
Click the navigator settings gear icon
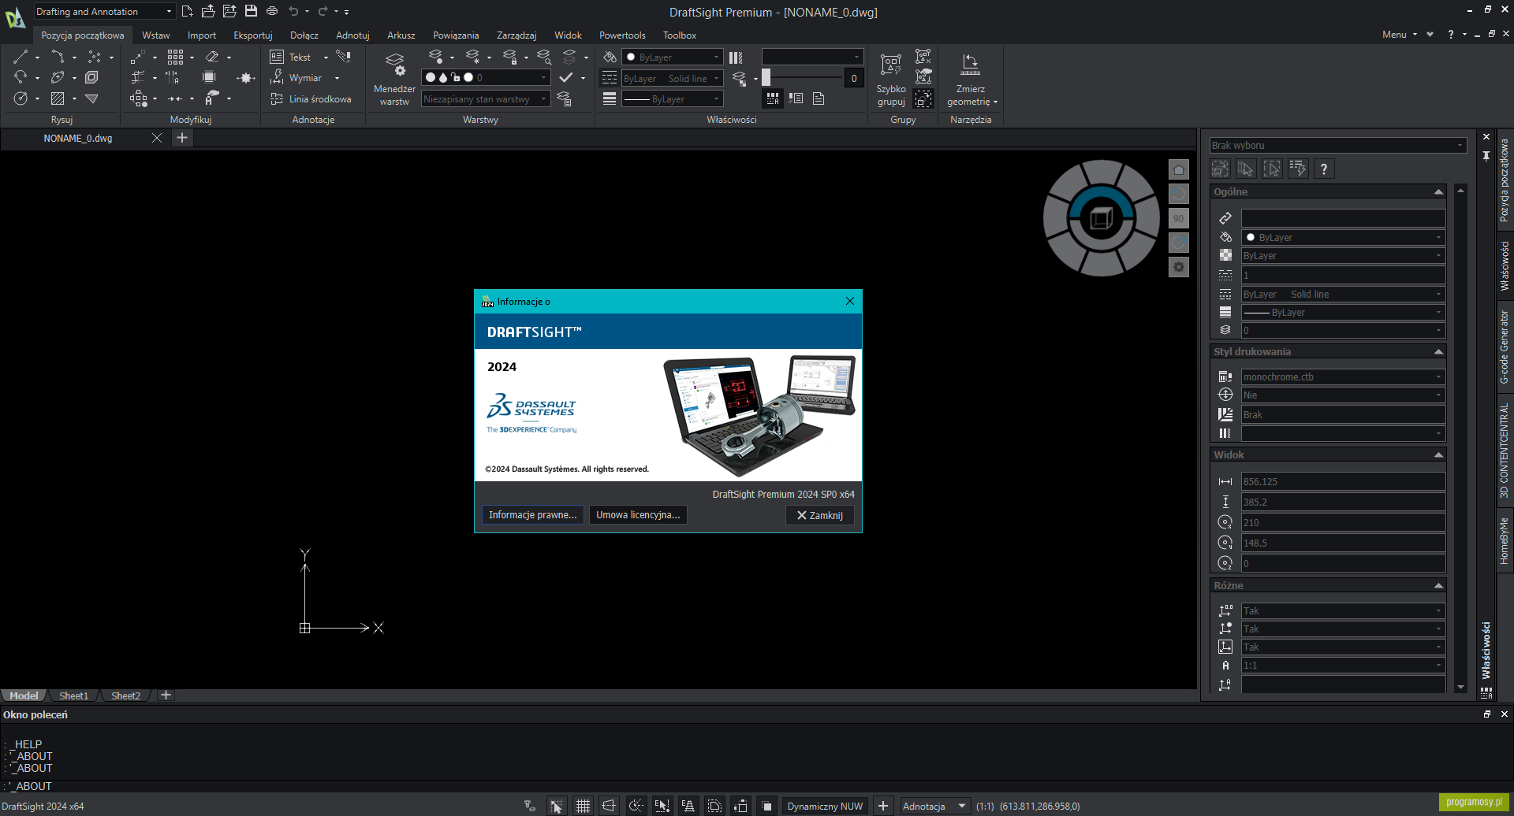click(1178, 267)
